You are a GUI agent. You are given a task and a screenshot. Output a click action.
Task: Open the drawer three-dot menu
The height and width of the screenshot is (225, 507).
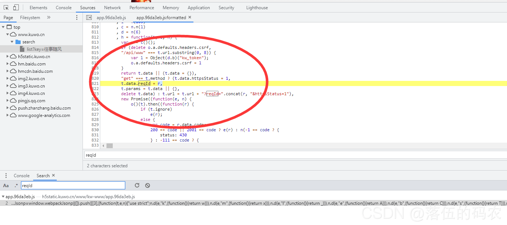point(6,175)
